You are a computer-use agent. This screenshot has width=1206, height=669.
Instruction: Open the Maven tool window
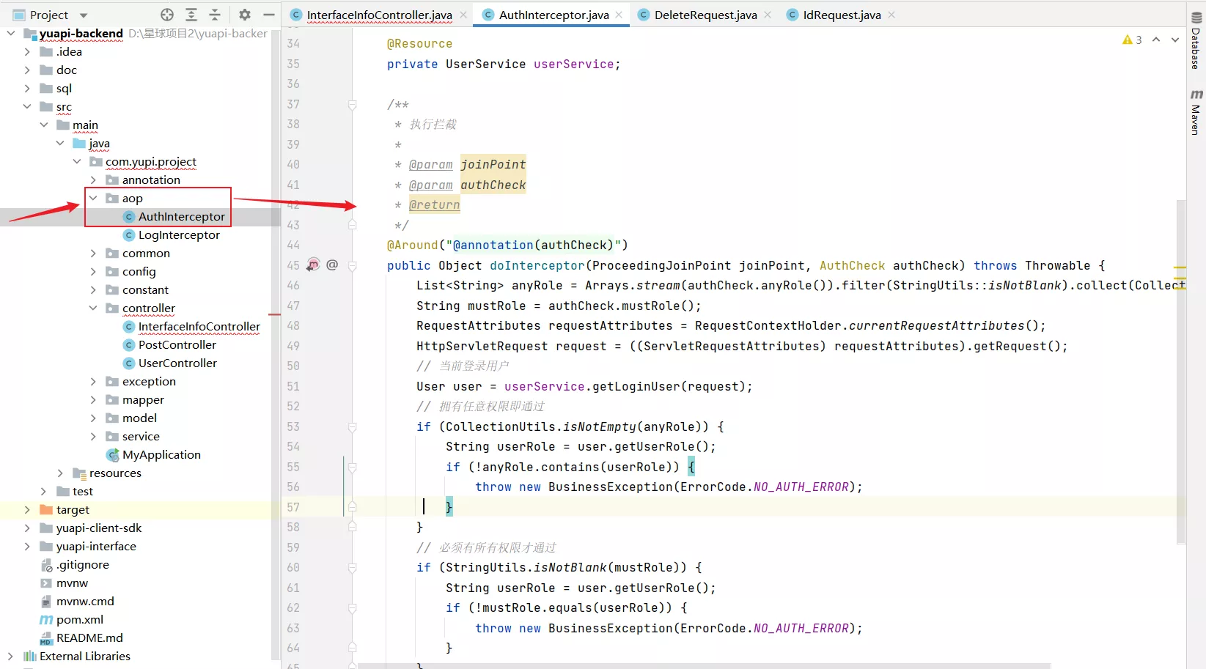point(1196,112)
